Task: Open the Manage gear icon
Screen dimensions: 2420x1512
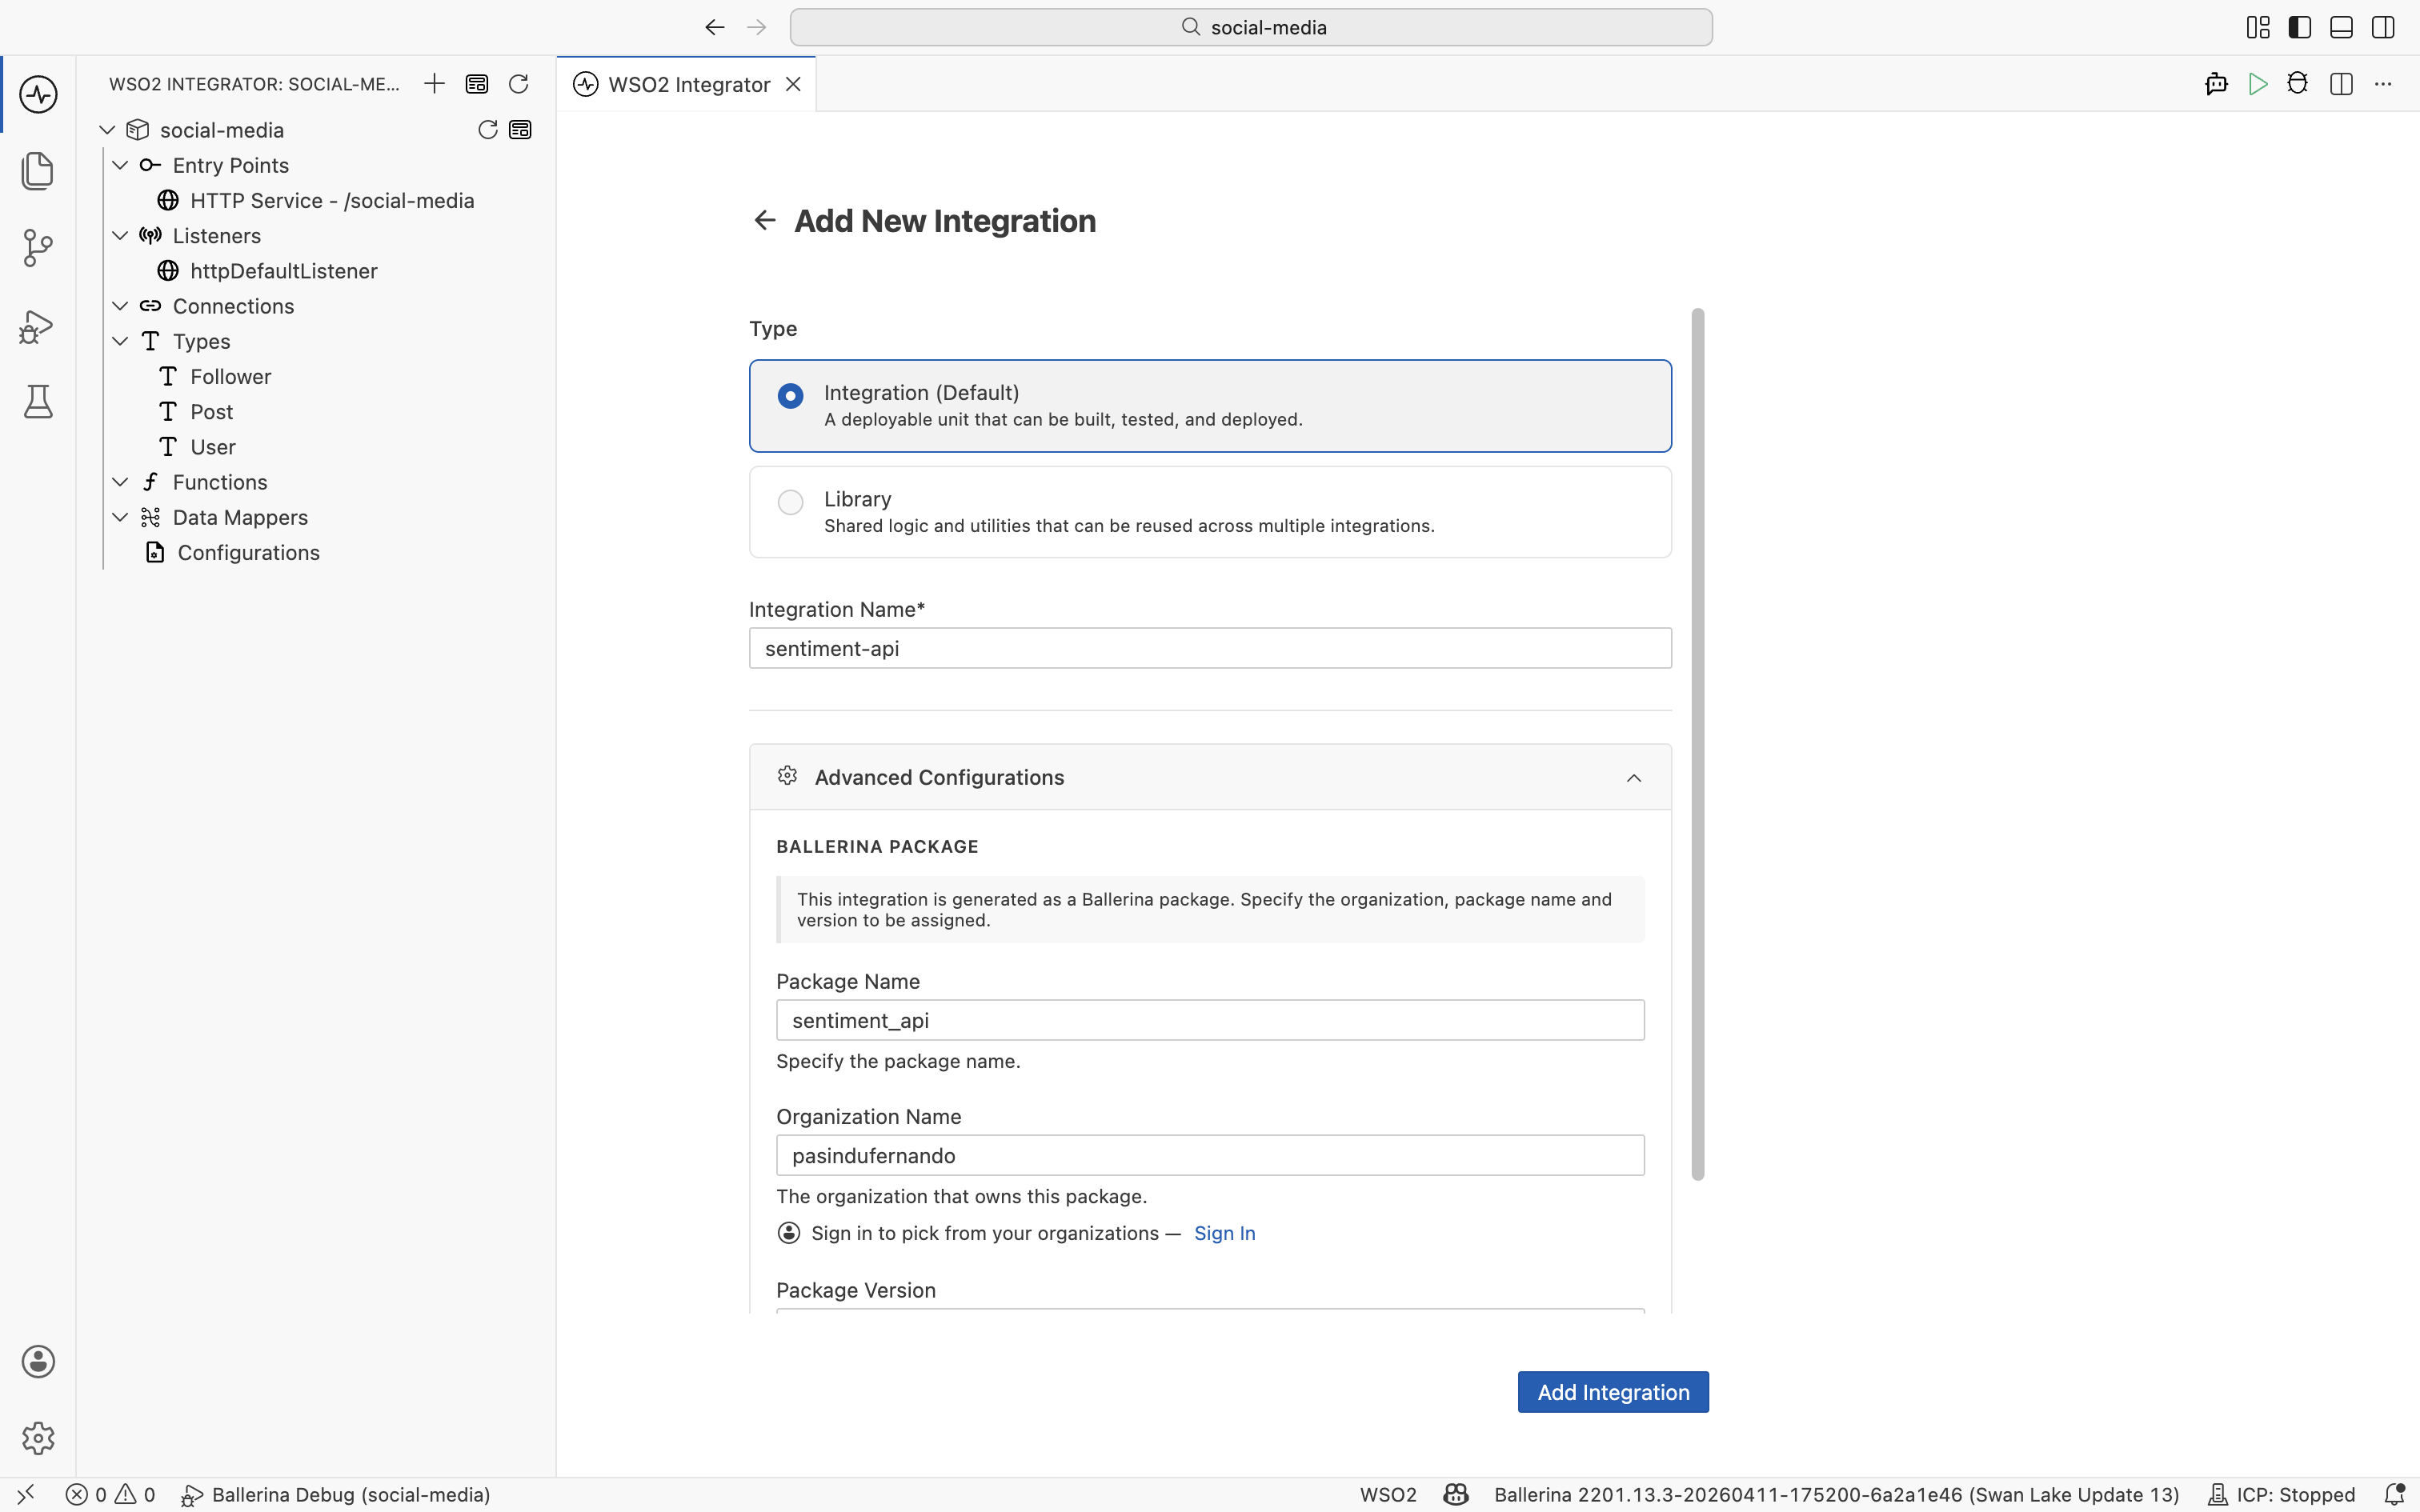Action: [x=38, y=1438]
